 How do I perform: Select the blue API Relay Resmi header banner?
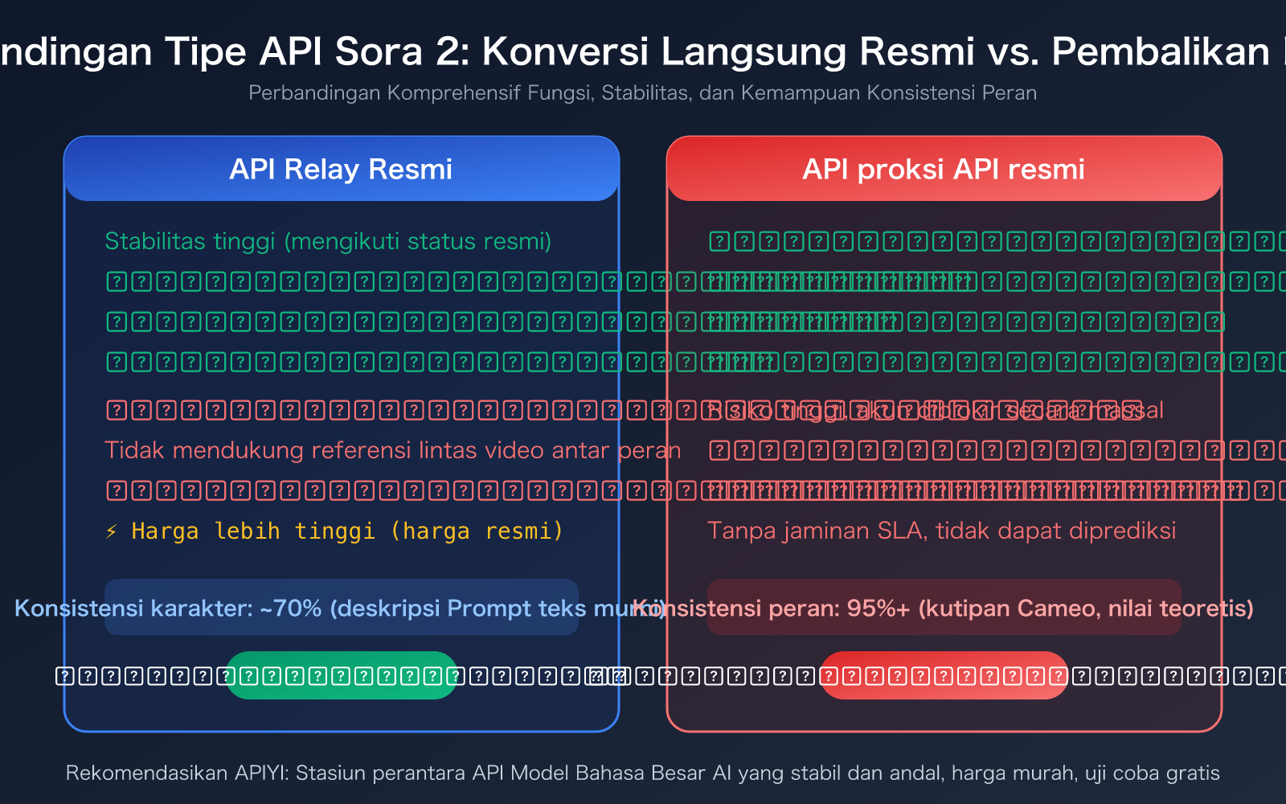pyautogui.click(x=341, y=169)
